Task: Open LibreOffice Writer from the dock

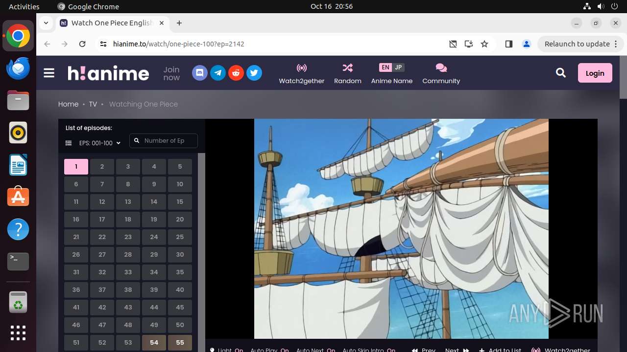Action: [18, 165]
